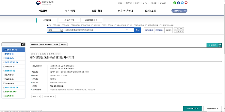Click the main search query text field

pyautogui.click(x=95, y=30)
